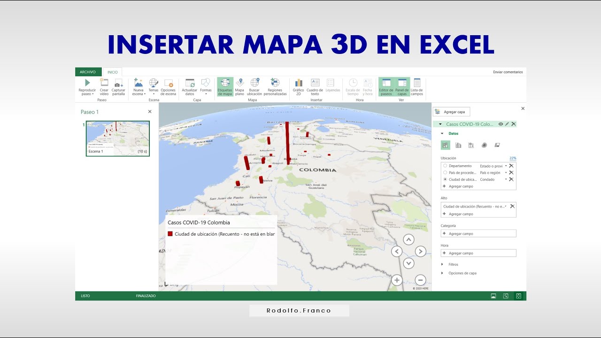Remove País de procedencia field
Viewport: 601px width, 338px height.
(x=511, y=172)
